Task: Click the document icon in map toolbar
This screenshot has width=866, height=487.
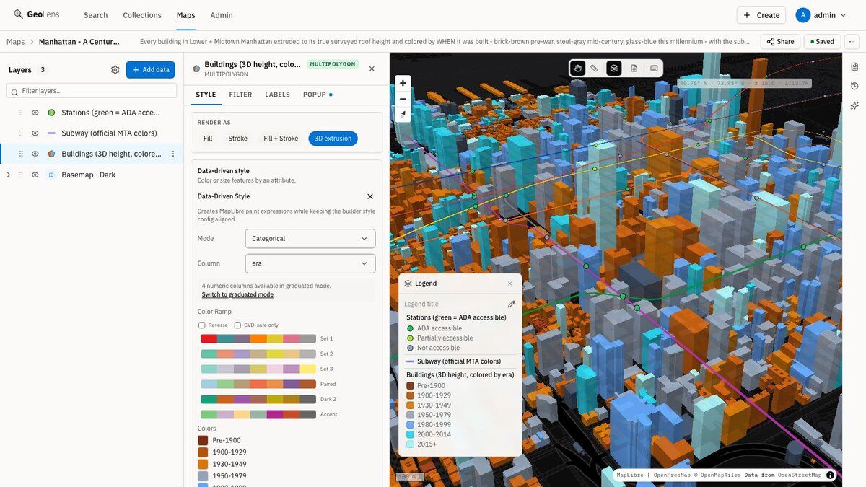Action: tap(634, 68)
